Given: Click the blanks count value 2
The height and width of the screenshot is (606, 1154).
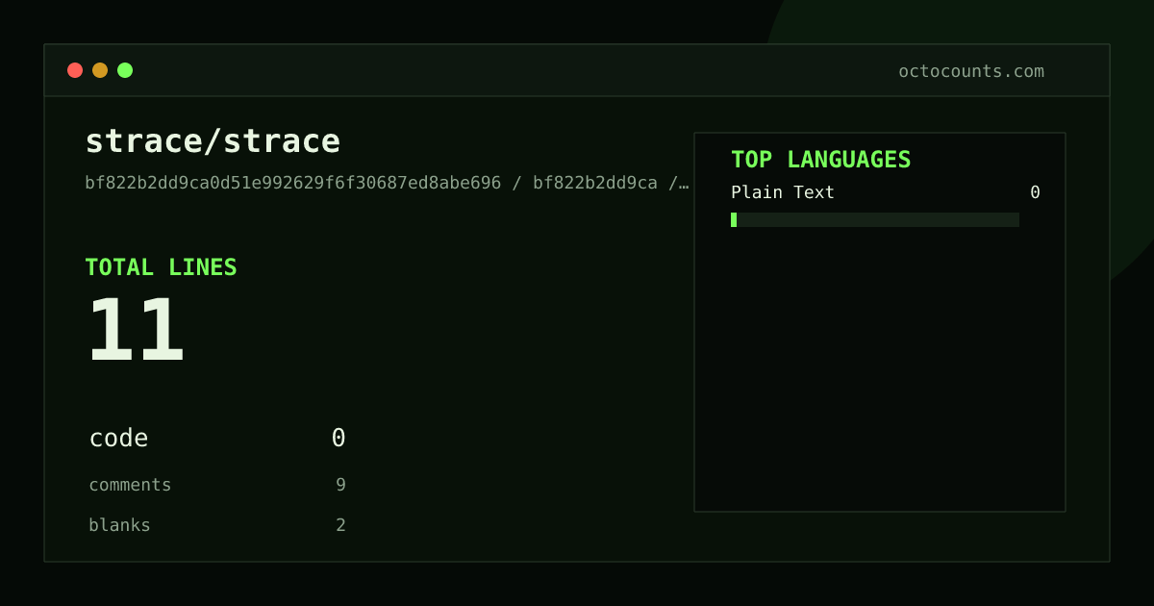Looking at the screenshot, I should point(340,525).
